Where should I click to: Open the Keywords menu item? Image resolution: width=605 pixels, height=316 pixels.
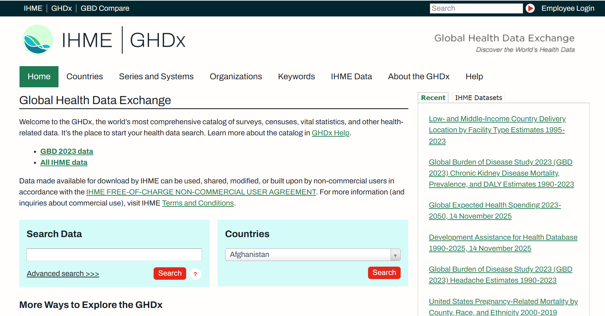[x=296, y=77]
